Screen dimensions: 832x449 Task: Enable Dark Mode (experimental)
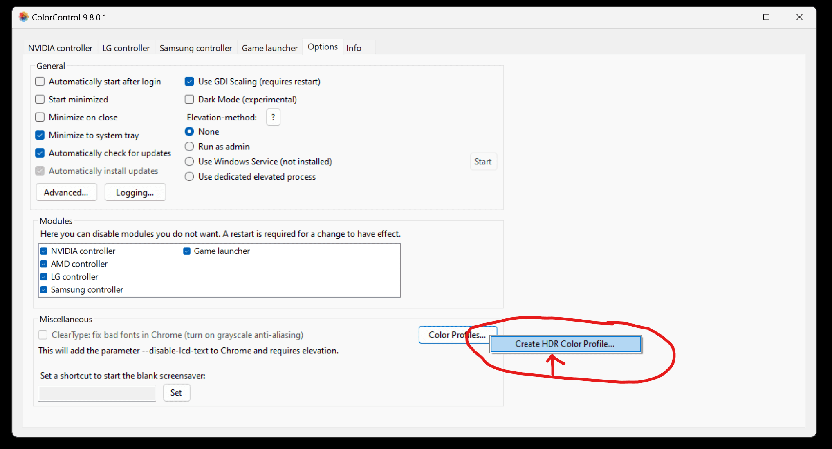(189, 100)
